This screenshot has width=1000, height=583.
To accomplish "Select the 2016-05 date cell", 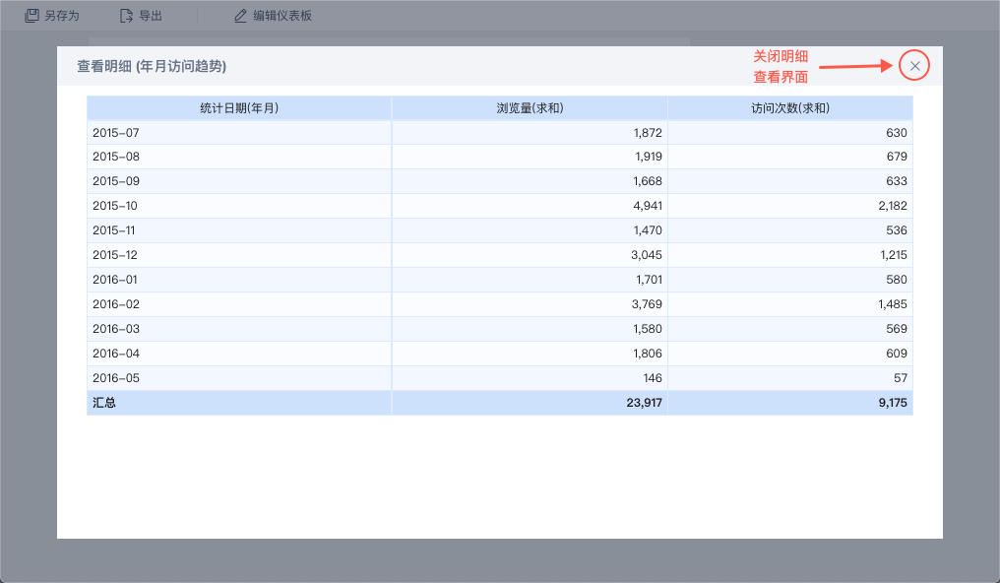I will (239, 378).
